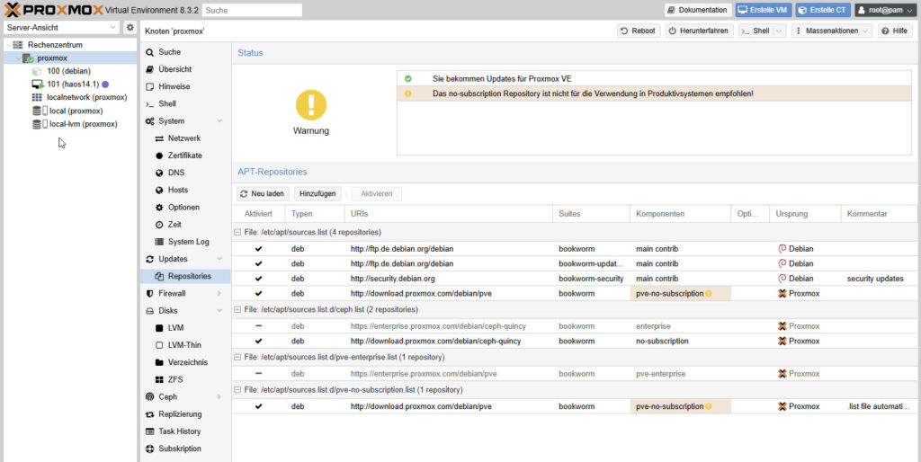Click the yellow warning status icon

tap(311, 104)
